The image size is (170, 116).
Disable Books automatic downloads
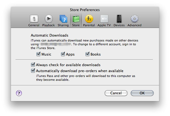(88, 54)
